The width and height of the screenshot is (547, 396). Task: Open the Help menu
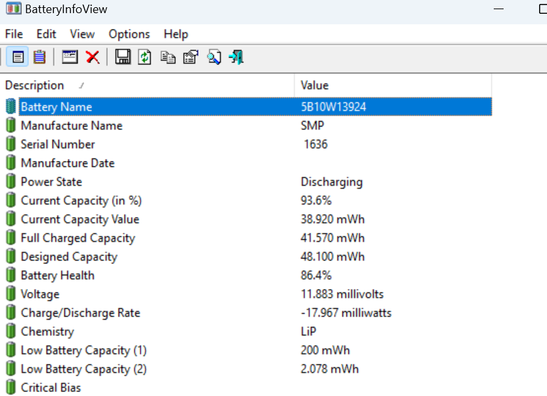176,34
